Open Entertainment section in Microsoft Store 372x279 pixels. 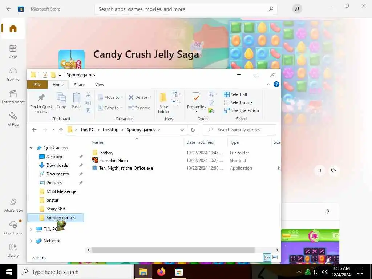[13, 97]
